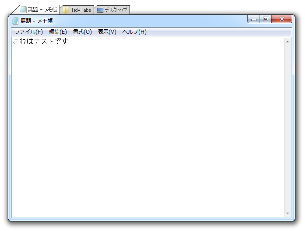Viewport: 305px width, 231px height.
Task: Open the 表示(V) menu
Action: click(x=107, y=31)
